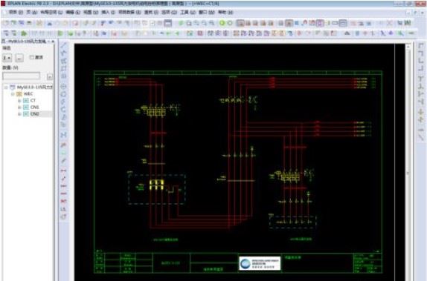
Task: Insert a down-right angle connection from right toolbar
Action: coord(421,46)
